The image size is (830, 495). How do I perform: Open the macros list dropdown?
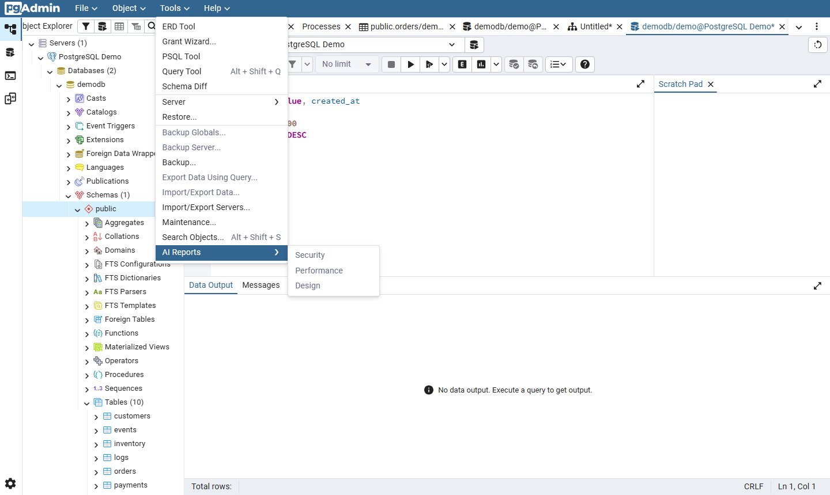559,64
